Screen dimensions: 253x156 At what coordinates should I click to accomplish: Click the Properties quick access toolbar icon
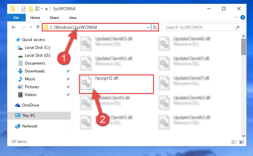[x=23, y=9]
